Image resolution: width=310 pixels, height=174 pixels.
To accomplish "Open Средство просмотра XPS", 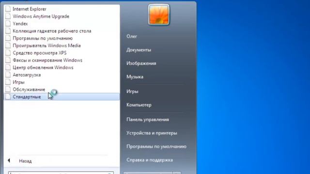I will pos(40,53).
